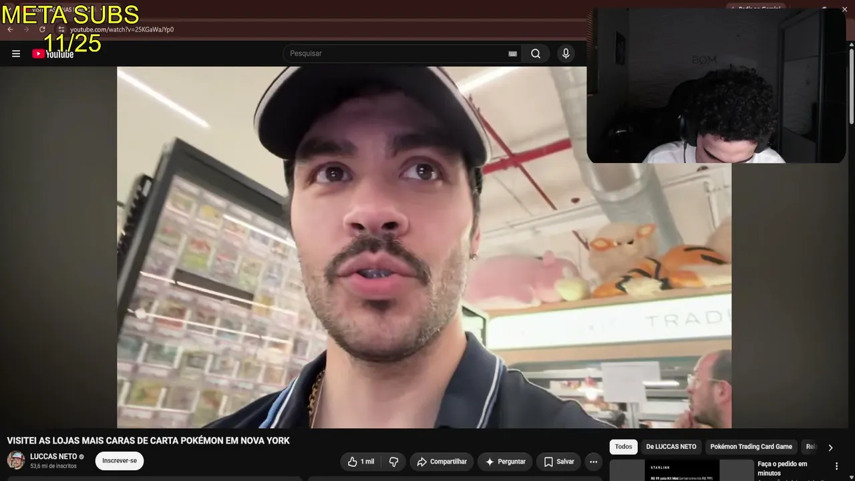Screen dimensions: 855x481
Task: Open 'Faça o pedido em minutos' ad link
Action: pyautogui.click(x=782, y=468)
